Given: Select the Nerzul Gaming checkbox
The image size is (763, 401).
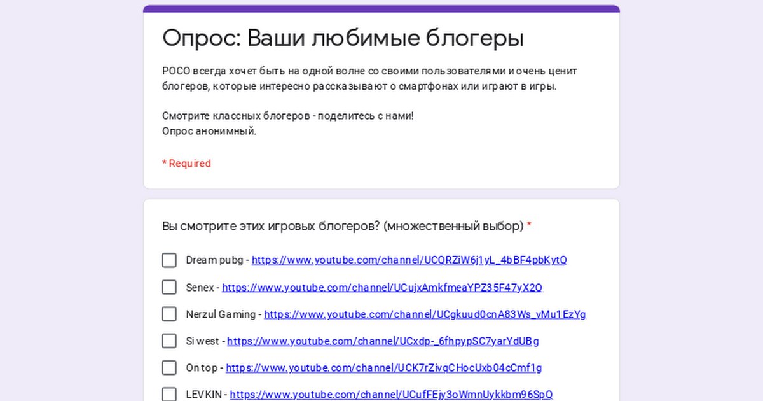Looking at the screenshot, I should click(x=169, y=314).
